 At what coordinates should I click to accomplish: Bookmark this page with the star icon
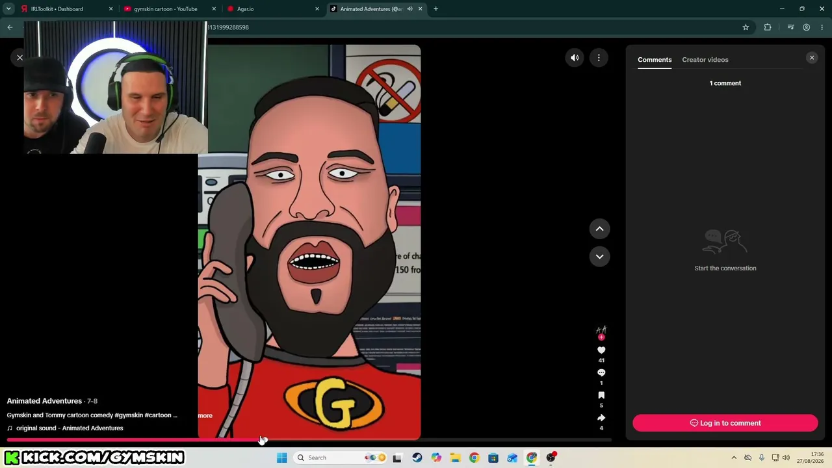746,27
